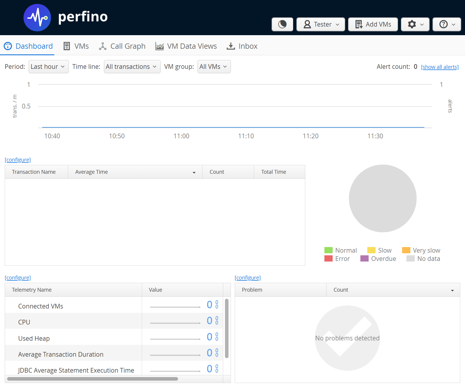Switch to the VMs tab
Viewport: 465px width, 388px height.
click(76, 46)
